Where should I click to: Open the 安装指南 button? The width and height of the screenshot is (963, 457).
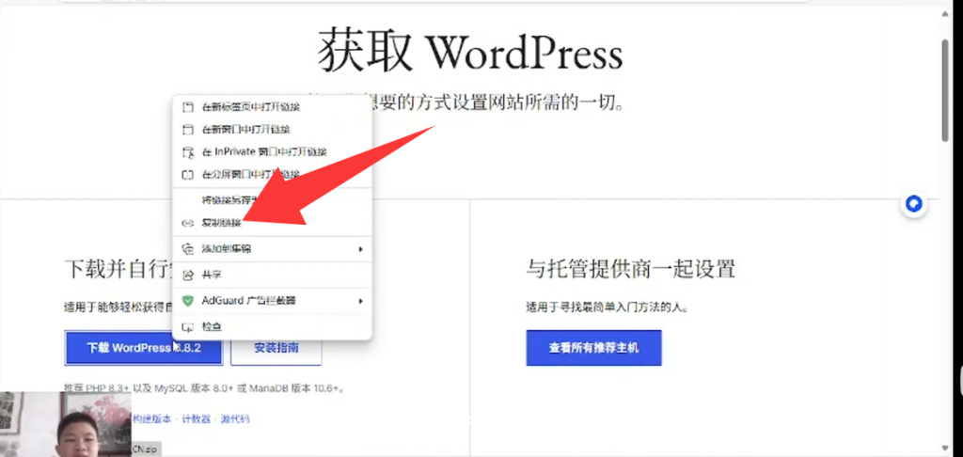(276, 348)
